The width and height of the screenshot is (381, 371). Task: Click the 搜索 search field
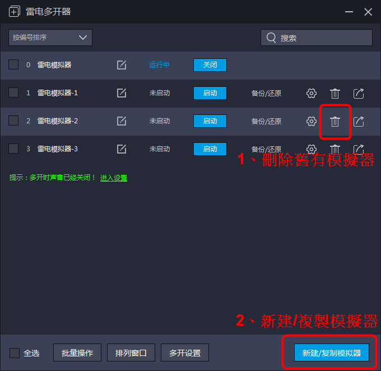(317, 38)
